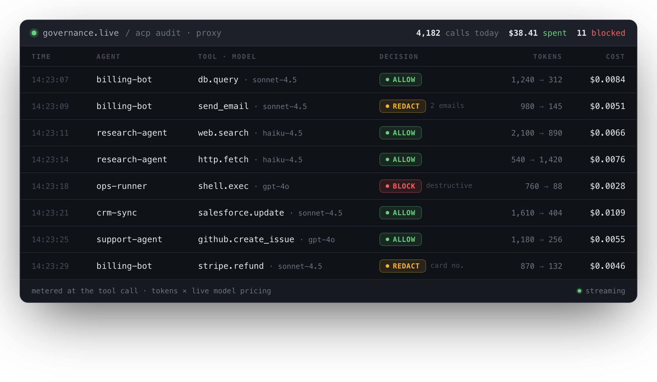Click the DECISION column header
Image resolution: width=657 pixels, height=382 pixels.
pyautogui.click(x=399, y=56)
